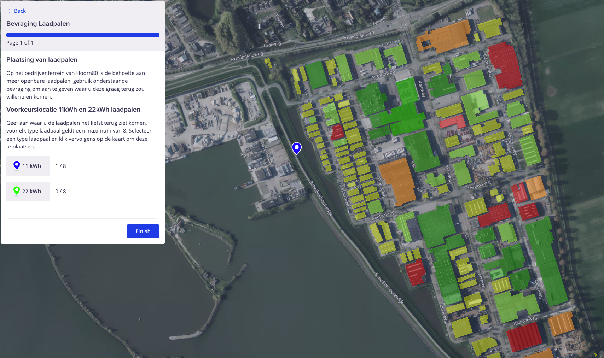
Task: Click the Schellinkhouterdijk road label near marker
Action: click(x=321, y=198)
